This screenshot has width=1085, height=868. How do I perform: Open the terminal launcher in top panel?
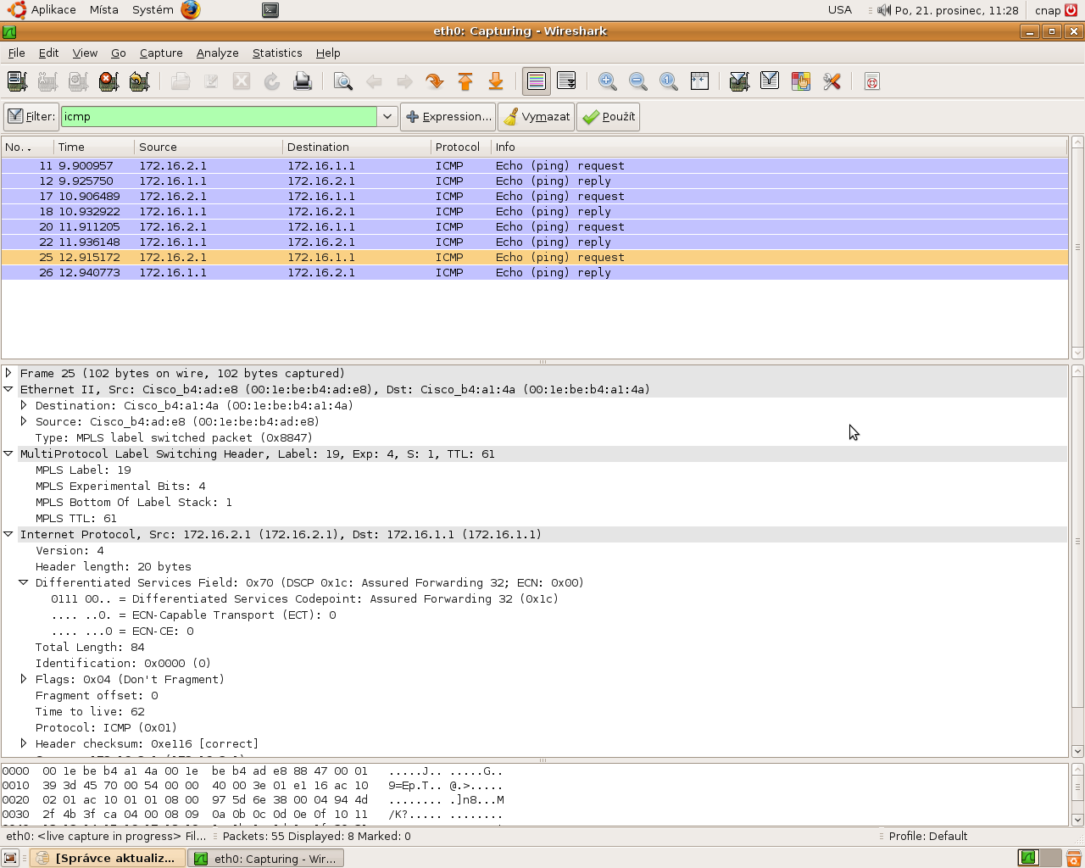(x=270, y=10)
